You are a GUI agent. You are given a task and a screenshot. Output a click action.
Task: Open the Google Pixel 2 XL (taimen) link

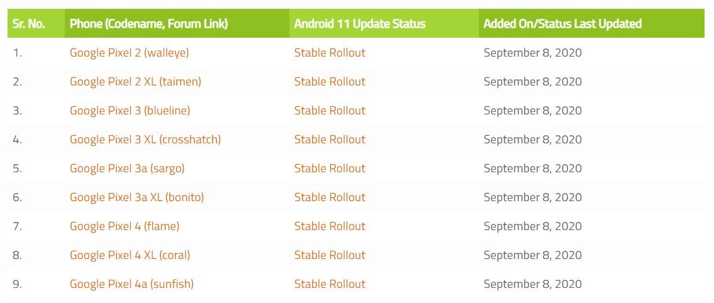pyautogui.click(x=135, y=82)
